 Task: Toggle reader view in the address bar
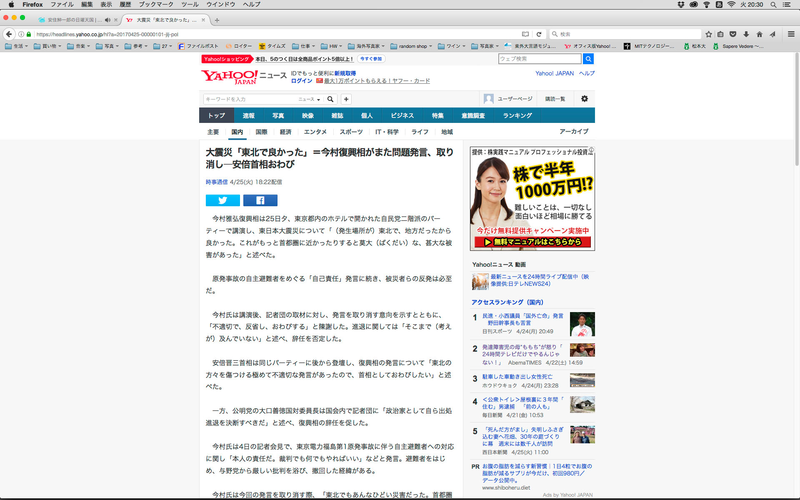click(525, 34)
